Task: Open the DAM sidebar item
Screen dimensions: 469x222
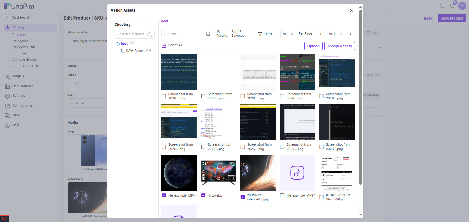Action: [x=16, y=115]
